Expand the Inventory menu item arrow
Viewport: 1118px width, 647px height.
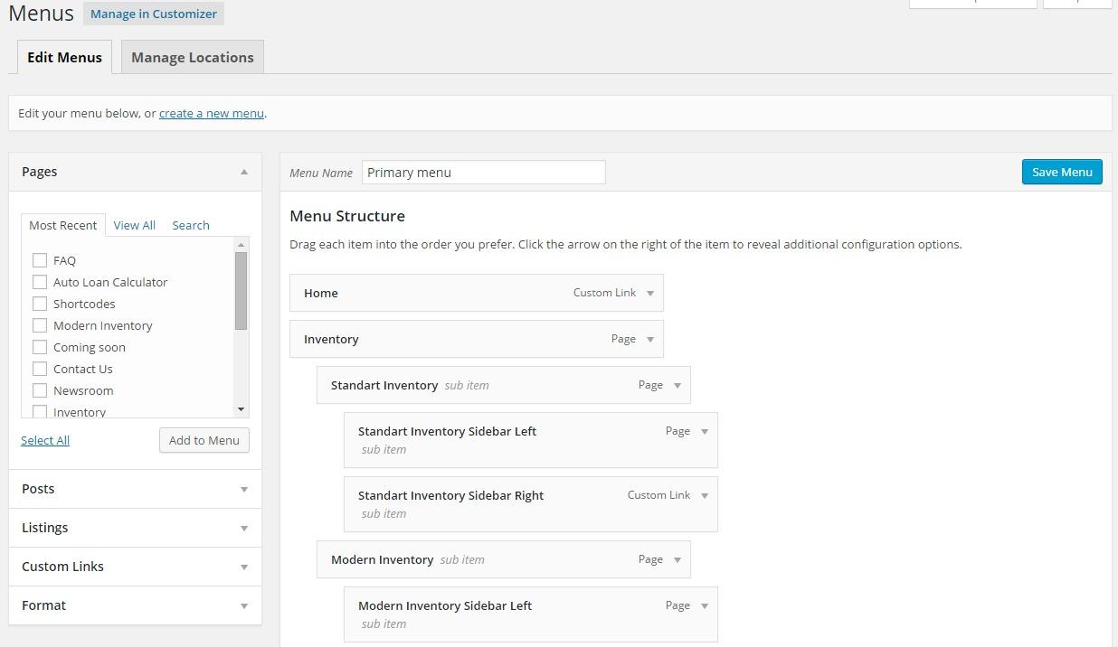[649, 340]
